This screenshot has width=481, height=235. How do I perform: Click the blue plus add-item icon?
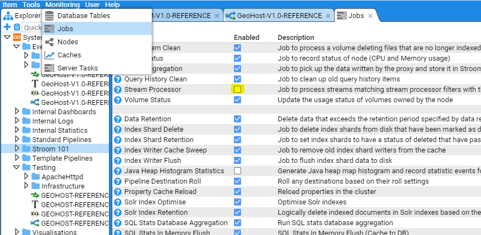pyautogui.click(x=7, y=27)
